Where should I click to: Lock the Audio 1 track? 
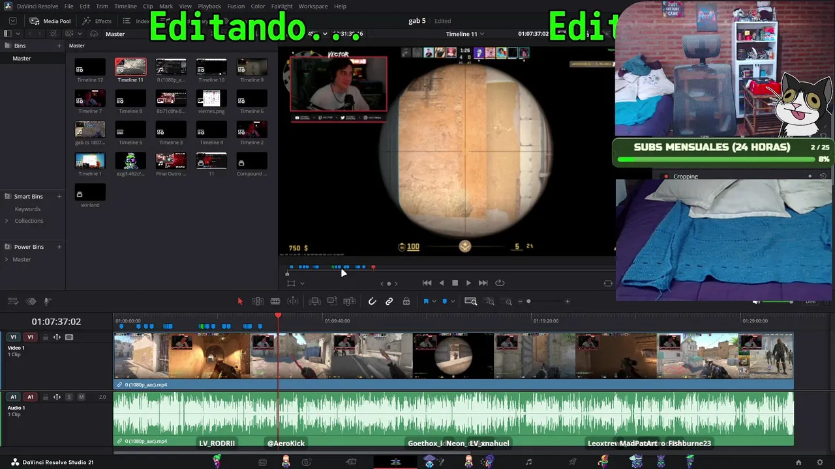click(x=46, y=397)
